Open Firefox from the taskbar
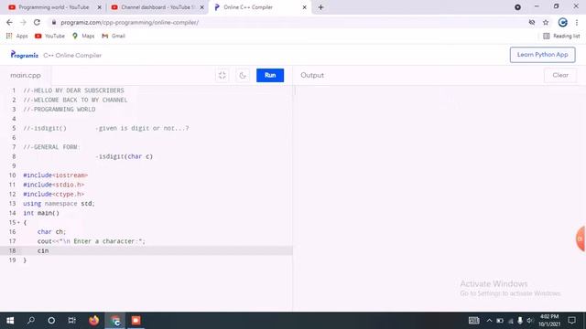This screenshot has height=329, width=586. tap(93, 321)
